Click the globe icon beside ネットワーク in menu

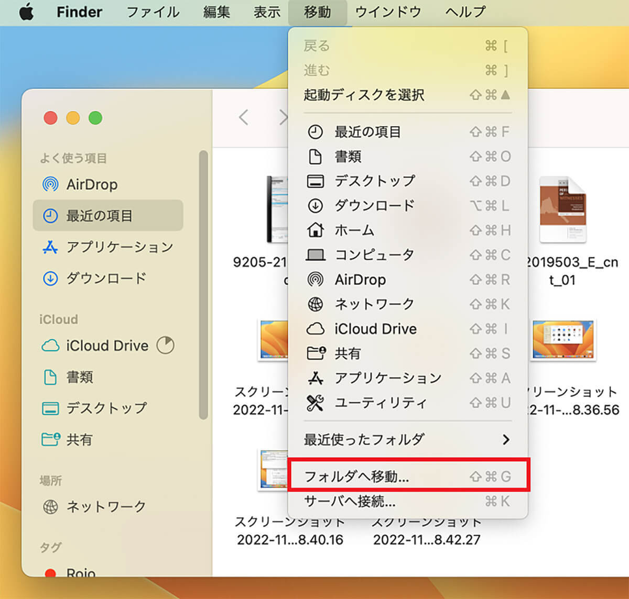point(315,304)
